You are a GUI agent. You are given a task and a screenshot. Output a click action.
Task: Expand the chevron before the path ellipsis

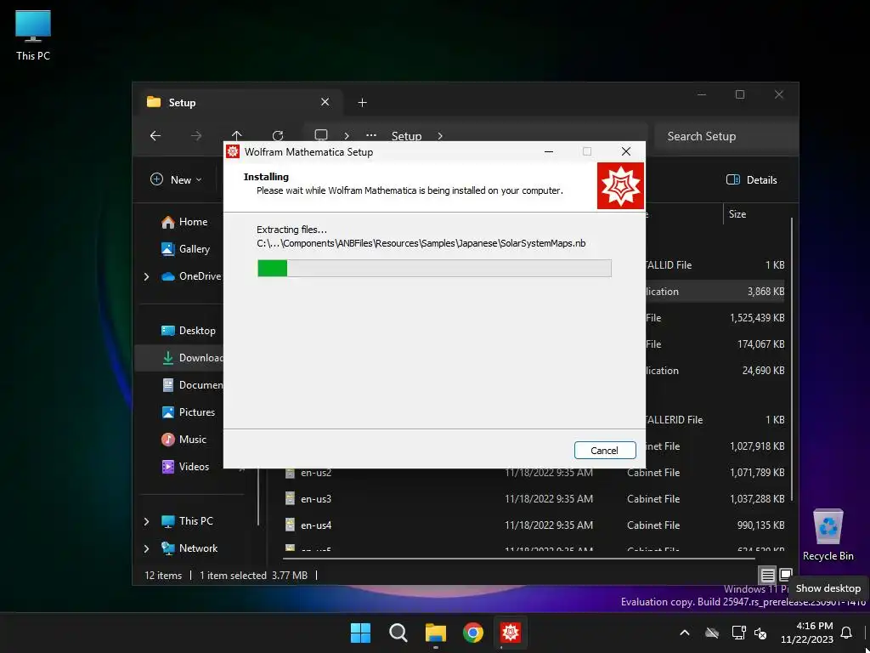click(347, 136)
